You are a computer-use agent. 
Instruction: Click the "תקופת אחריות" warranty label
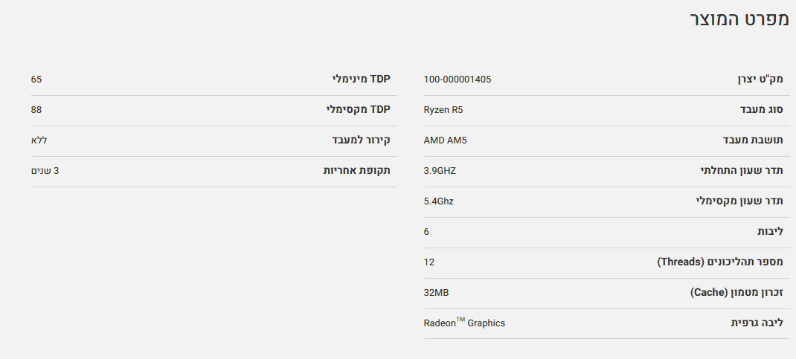356,171
